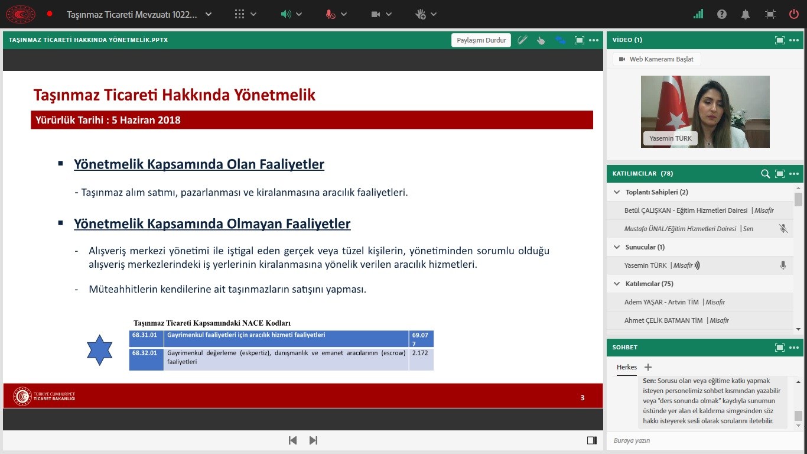Image resolution: width=807 pixels, height=454 pixels.
Task: Open the meeting title dropdown arrow
Action: pos(209,14)
